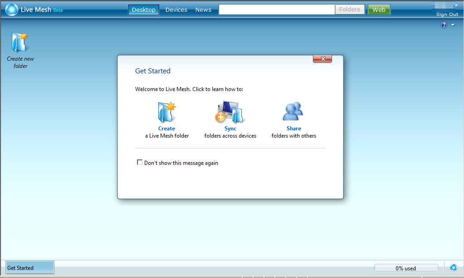Screen dimensions: 464x278
Task: Click the search input field
Action: coord(277,10)
